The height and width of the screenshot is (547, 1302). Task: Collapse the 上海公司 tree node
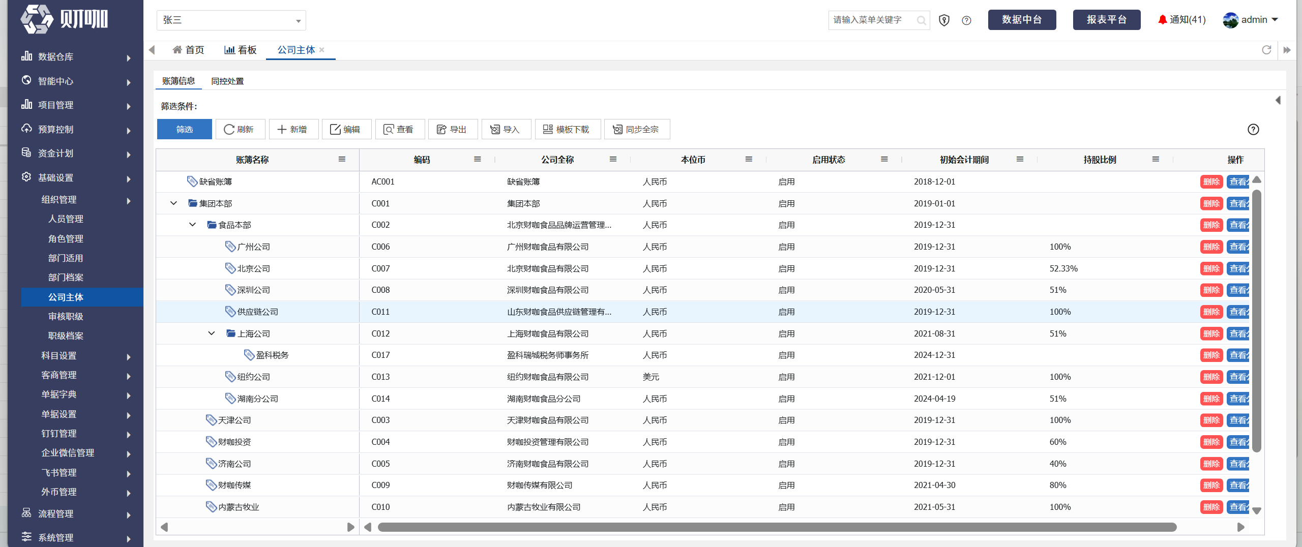(x=212, y=333)
